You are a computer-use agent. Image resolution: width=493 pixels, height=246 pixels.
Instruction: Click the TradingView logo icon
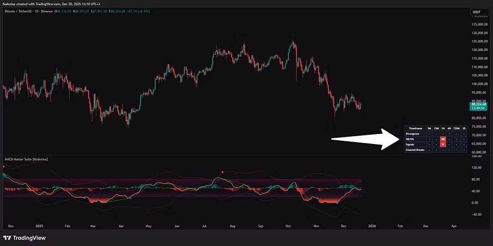click(x=7, y=238)
